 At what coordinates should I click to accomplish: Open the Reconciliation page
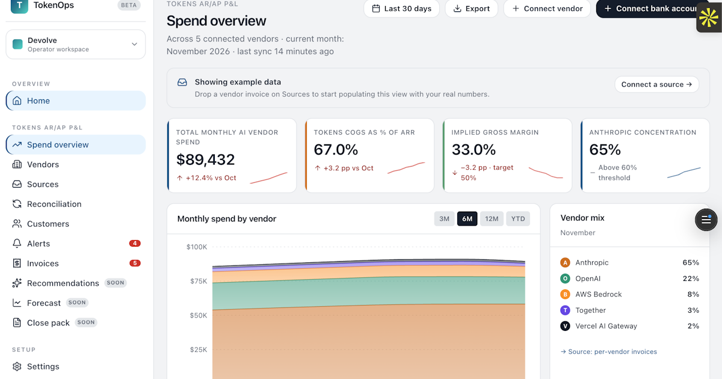click(x=76, y=204)
